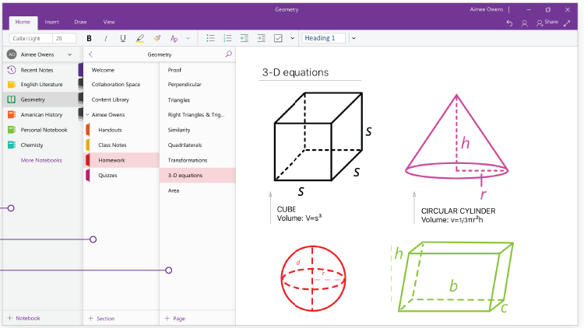
Task: Insert a bulleted list
Action: pos(210,38)
